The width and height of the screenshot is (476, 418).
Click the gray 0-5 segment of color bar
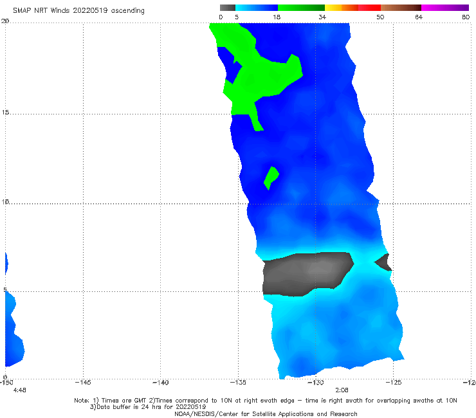click(228, 8)
